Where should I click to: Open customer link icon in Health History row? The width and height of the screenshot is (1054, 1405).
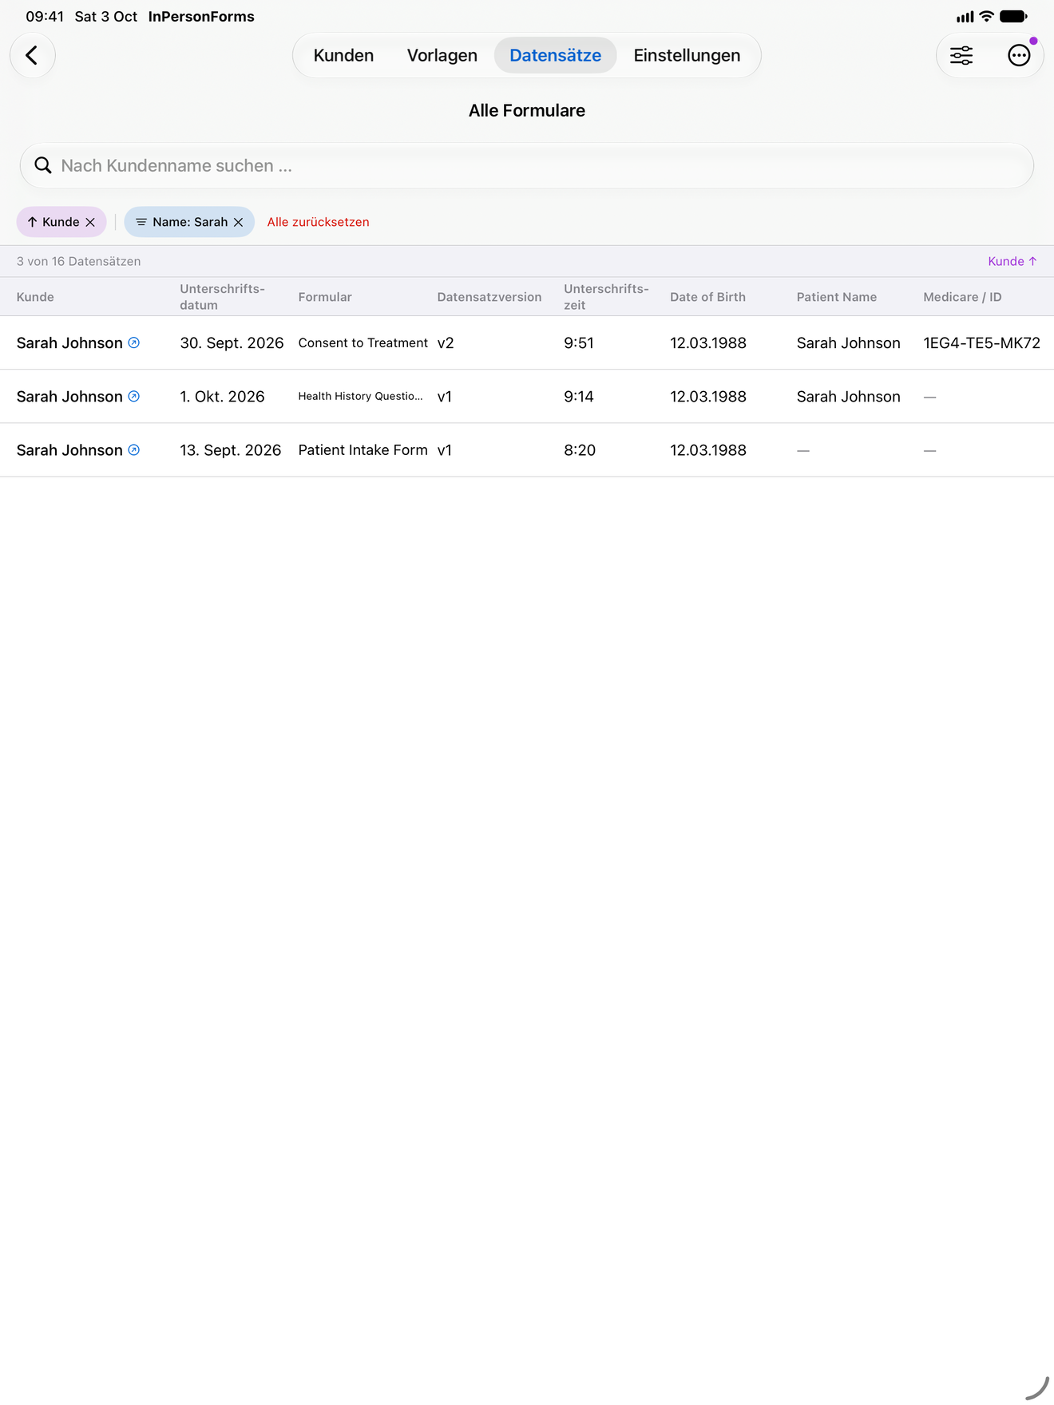point(134,396)
